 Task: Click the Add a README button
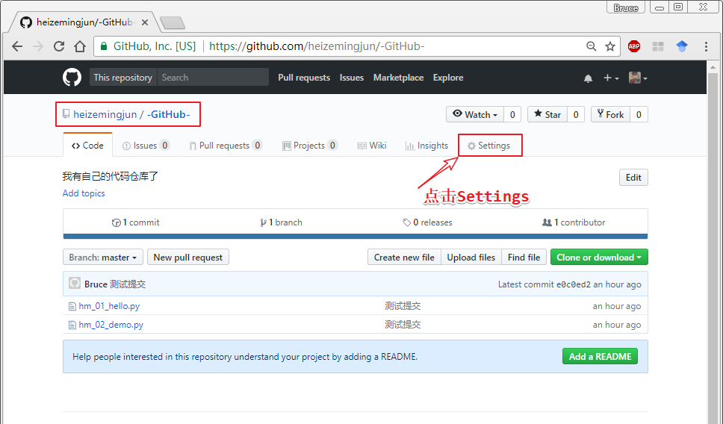[600, 356]
